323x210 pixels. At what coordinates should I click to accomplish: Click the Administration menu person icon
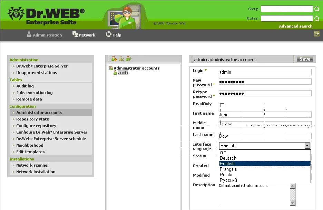click(x=29, y=34)
